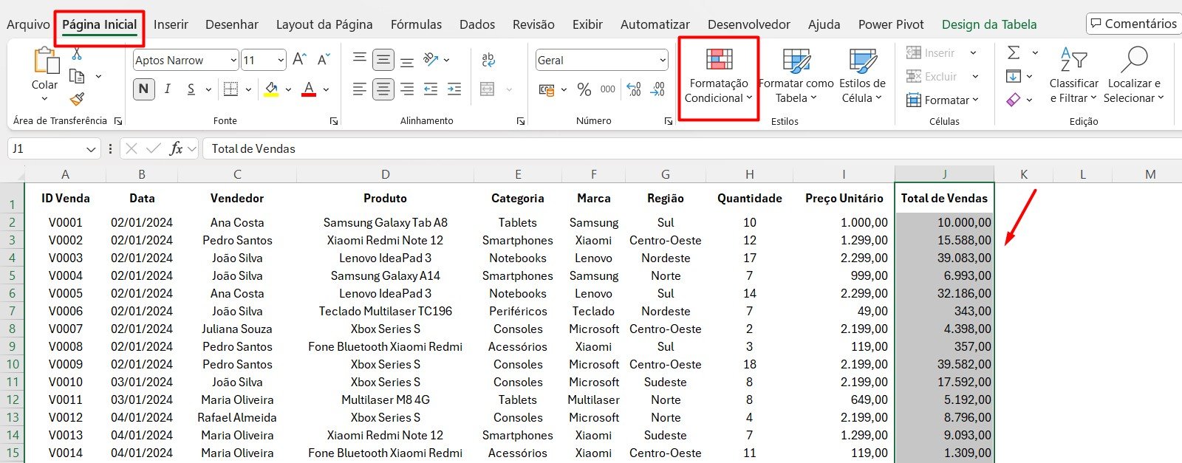This screenshot has height=463, width=1182.
Task: Click the Increase Indent icon
Action: tap(454, 89)
